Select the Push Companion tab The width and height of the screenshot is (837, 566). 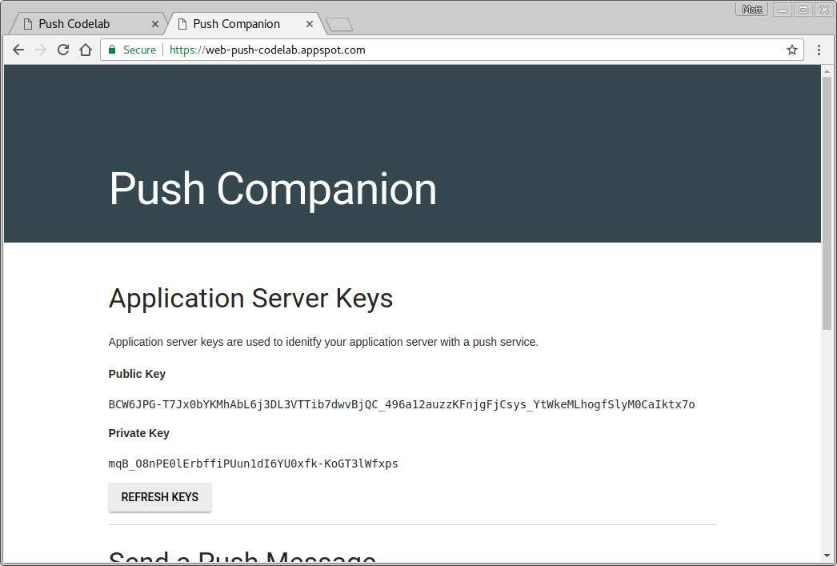click(236, 23)
